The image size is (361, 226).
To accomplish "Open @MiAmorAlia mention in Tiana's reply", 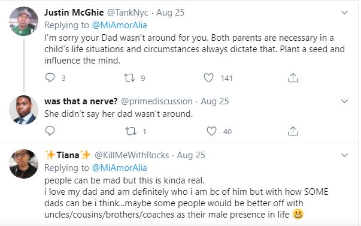I will [x=119, y=168].
